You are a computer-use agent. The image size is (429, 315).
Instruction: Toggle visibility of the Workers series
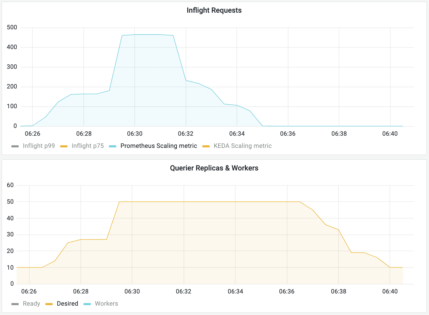point(107,303)
